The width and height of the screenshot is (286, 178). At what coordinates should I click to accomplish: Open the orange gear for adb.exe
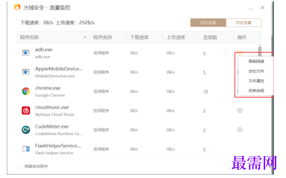coord(240,53)
